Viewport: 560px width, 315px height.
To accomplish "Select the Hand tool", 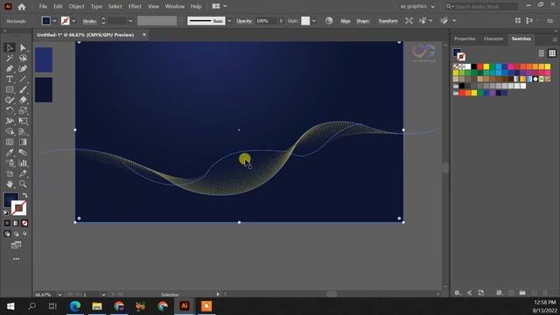I will [10, 184].
